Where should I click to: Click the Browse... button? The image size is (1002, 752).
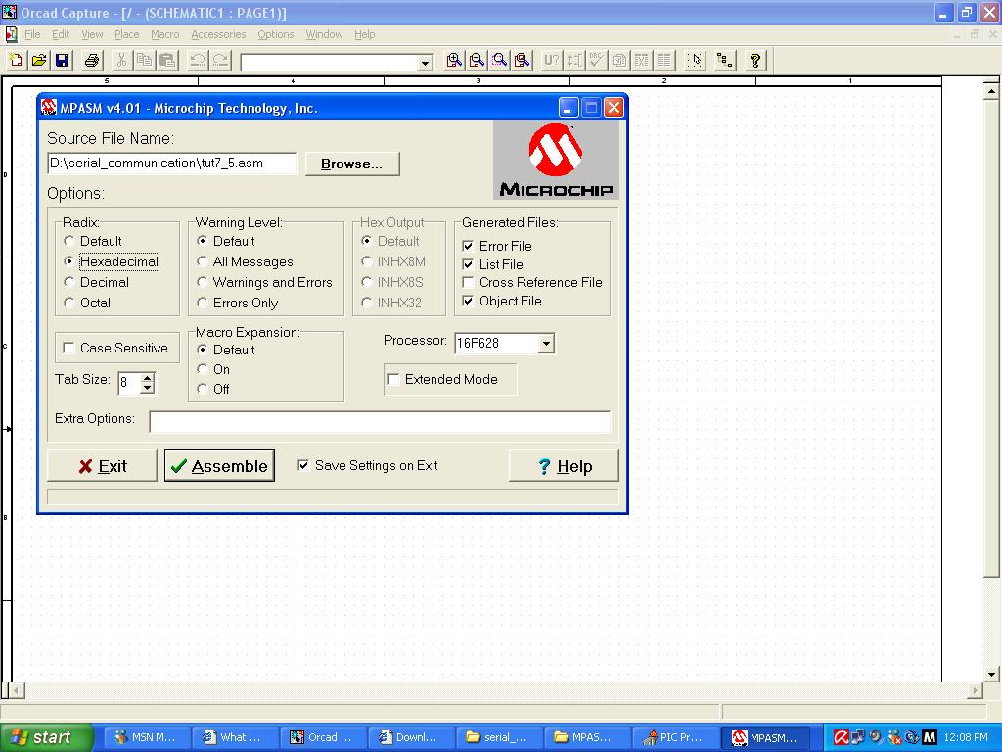pyautogui.click(x=352, y=164)
